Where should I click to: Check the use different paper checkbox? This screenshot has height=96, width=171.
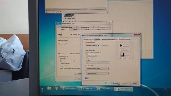(x=86, y=53)
